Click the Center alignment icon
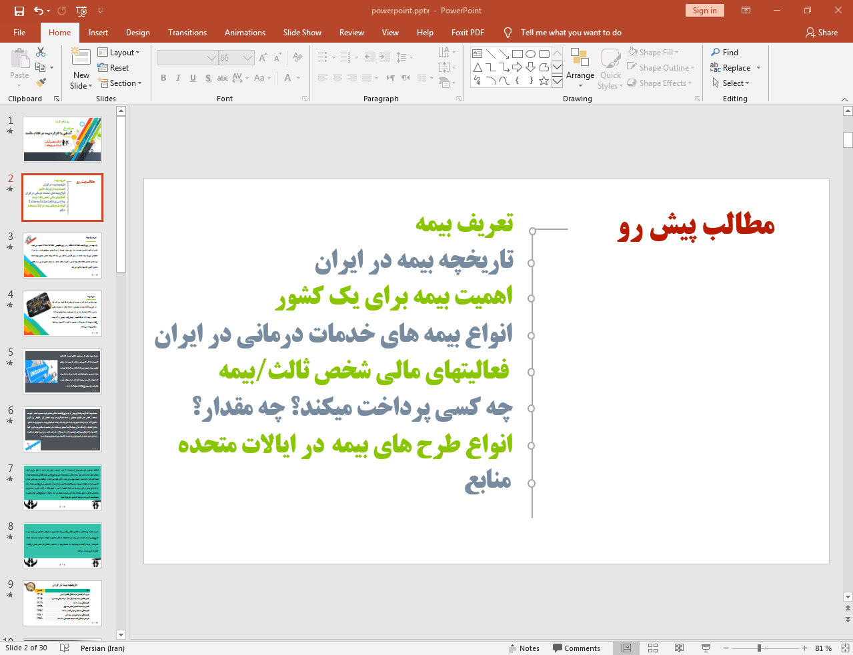853x655 pixels. click(337, 78)
